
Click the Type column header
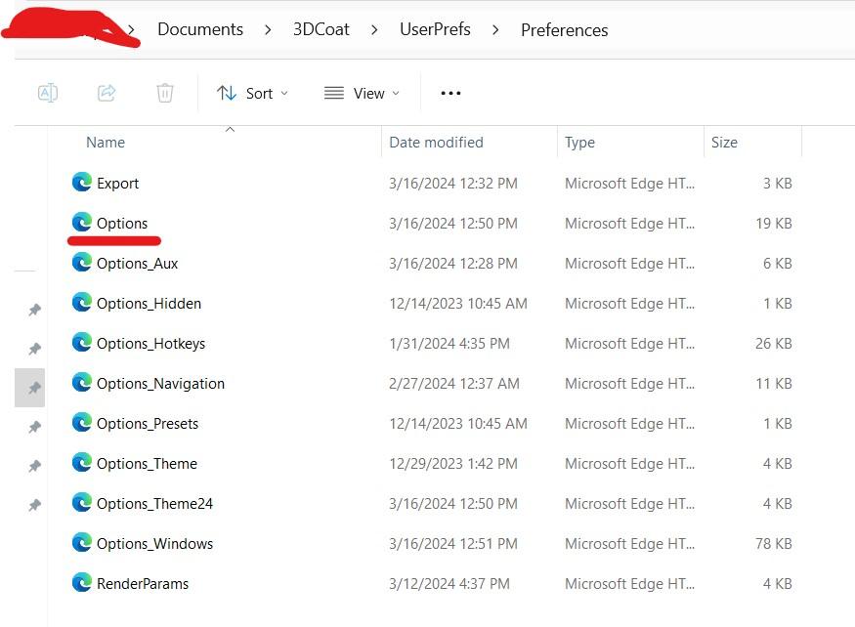click(579, 142)
